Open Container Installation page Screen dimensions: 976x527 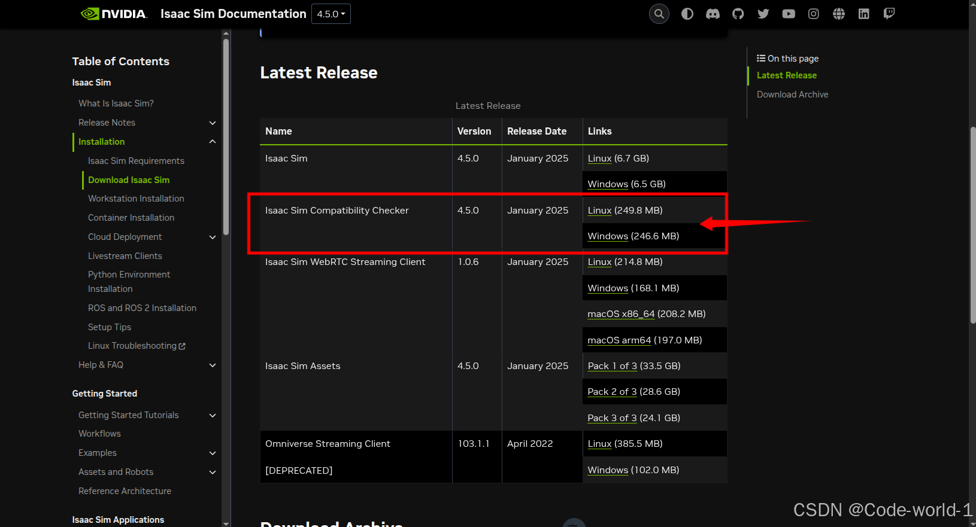tap(131, 218)
